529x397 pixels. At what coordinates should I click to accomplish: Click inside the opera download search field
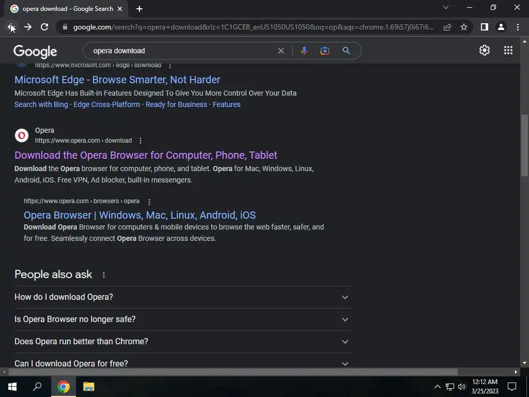click(x=182, y=51)
